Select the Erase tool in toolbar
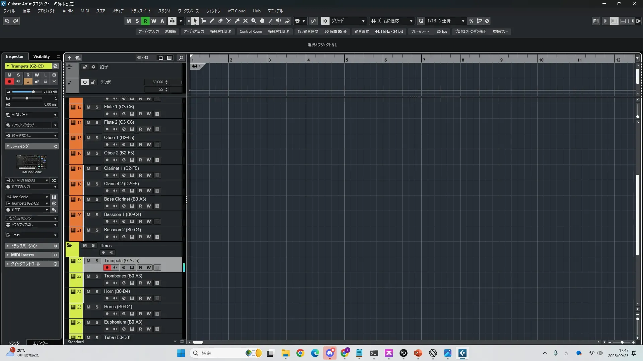The height and width of the screenshot is (361, 643). click(x=220, y=21)
